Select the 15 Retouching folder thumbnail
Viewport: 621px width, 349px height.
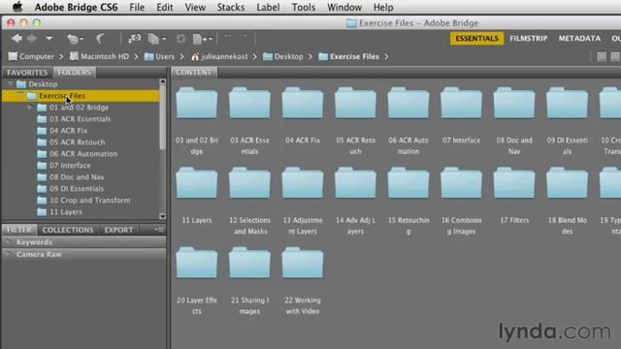409,183
